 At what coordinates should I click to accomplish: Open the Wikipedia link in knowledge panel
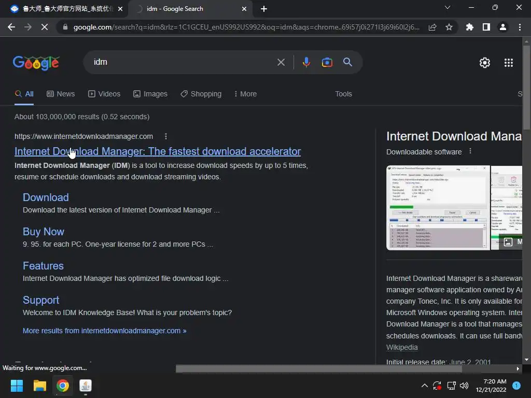pos(402,347)
